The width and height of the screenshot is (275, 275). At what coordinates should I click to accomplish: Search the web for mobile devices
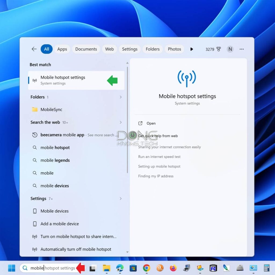coord(76,186)
